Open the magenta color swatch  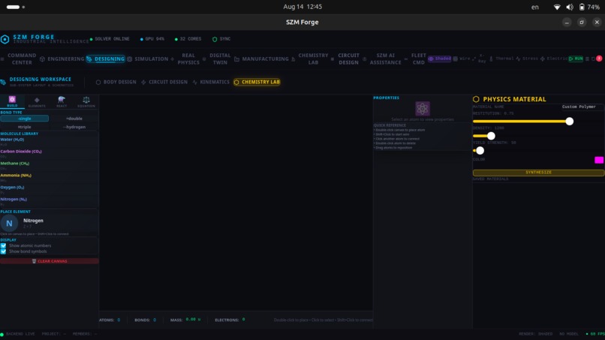pos(599,160)
